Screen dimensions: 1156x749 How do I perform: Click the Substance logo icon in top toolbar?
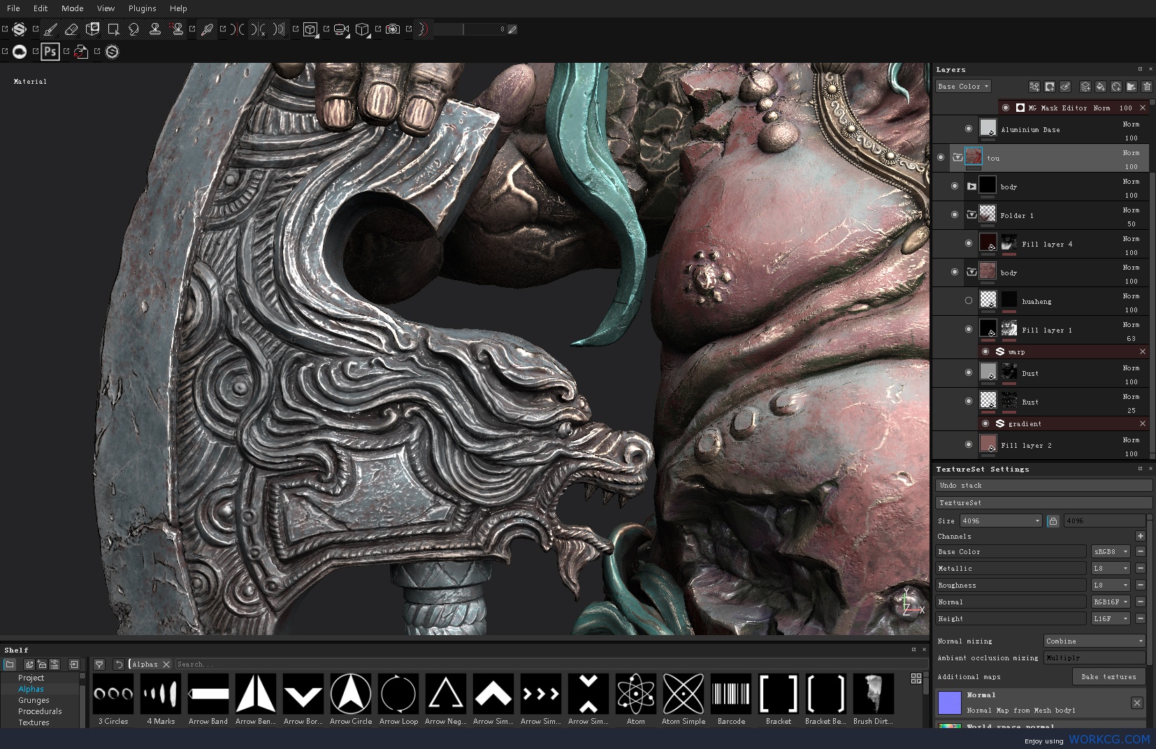pyautogui.click(x=20, y=29)
